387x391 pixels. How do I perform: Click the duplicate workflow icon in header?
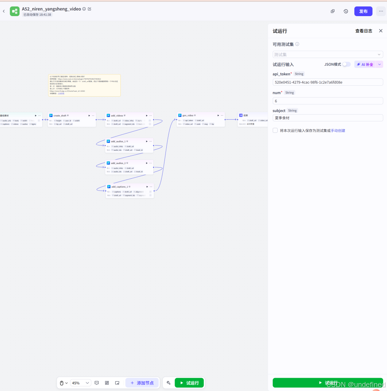pyautogui.click(x=333, y=11)
